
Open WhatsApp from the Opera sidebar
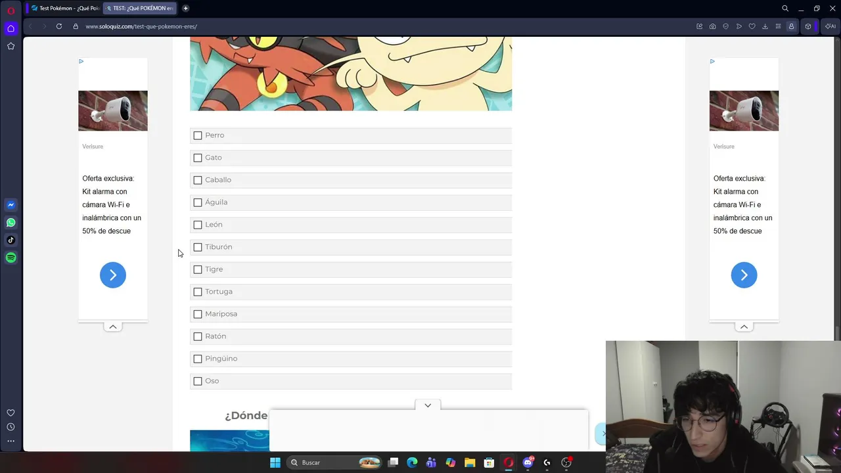point(11,223)
